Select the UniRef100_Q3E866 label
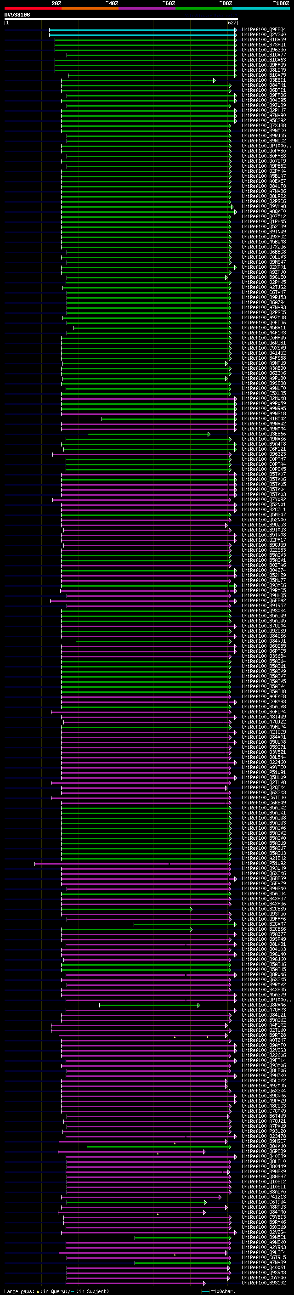 [x=264, y=434]
